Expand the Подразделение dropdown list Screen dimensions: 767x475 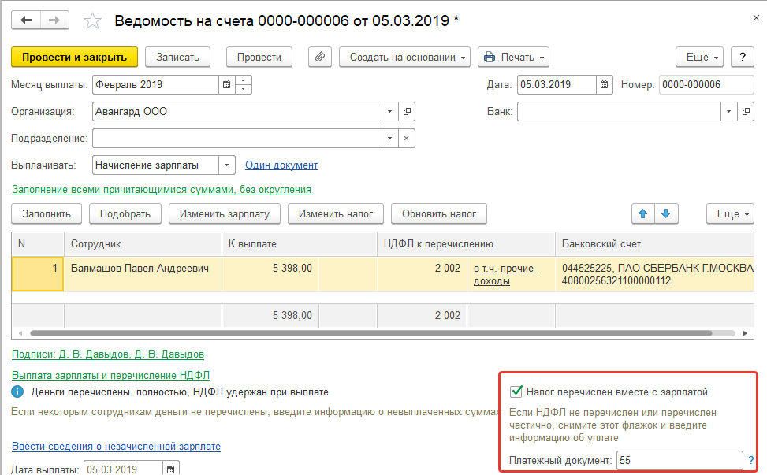click(390, 139)
